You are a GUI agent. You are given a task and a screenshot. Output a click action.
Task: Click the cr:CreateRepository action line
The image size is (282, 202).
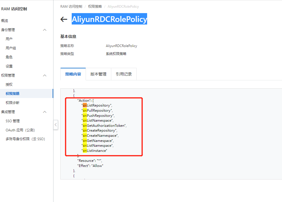[99, 130]
